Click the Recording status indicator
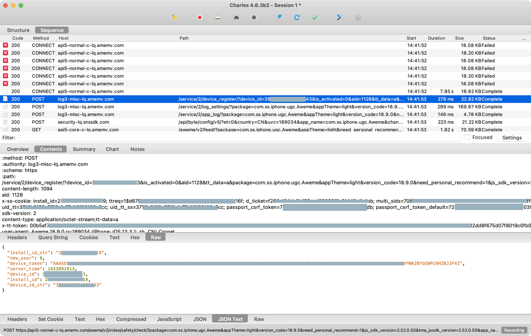Screen dimensions: 531x336 pyautogui.click(x=514, y=330)
